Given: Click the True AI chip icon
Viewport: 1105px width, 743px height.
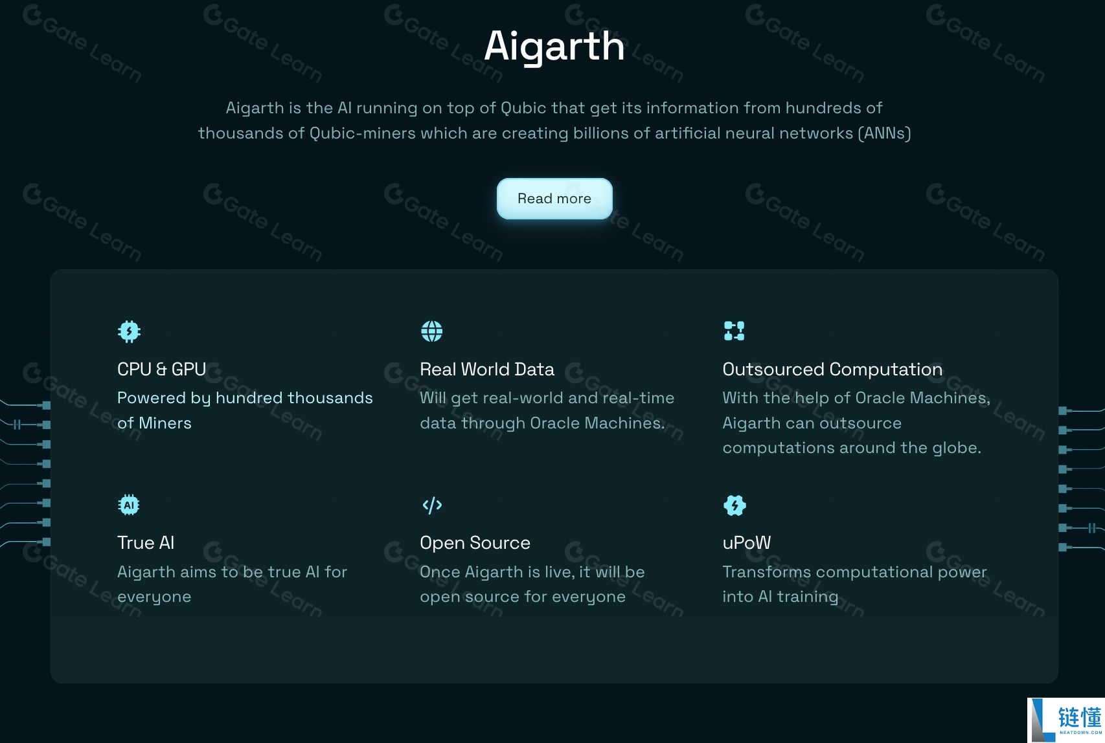Looking at the screenshot, I should click(130, 505).
